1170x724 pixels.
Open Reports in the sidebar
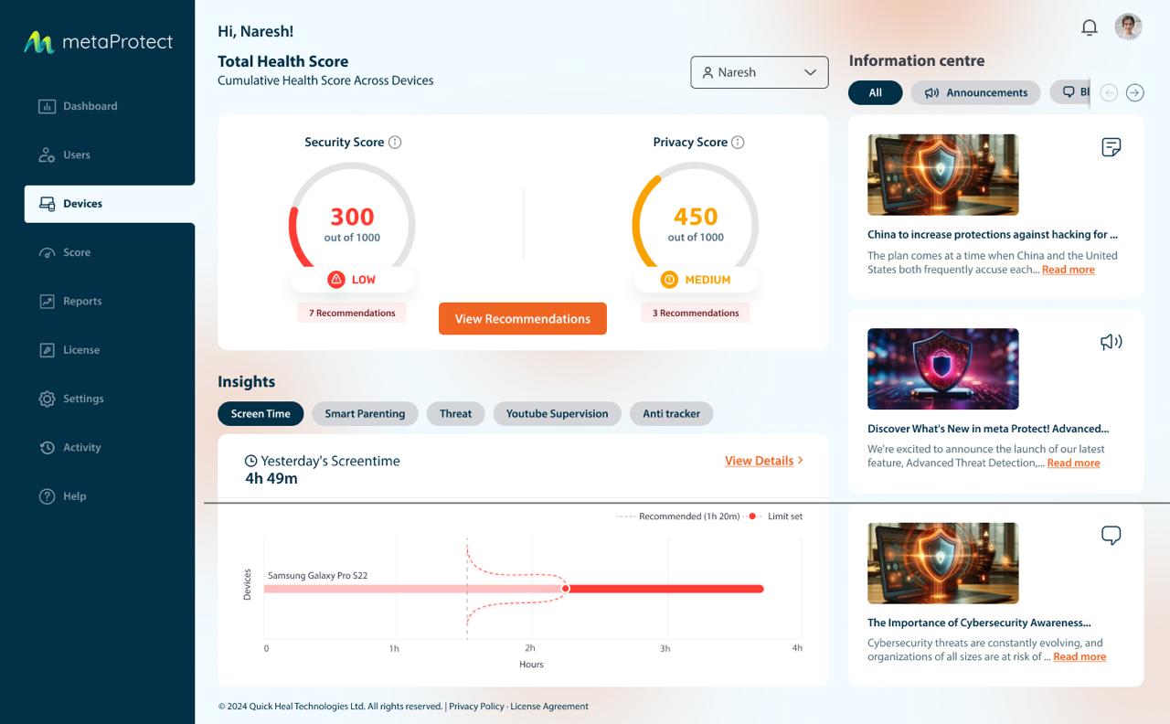(x=82, y=301)
